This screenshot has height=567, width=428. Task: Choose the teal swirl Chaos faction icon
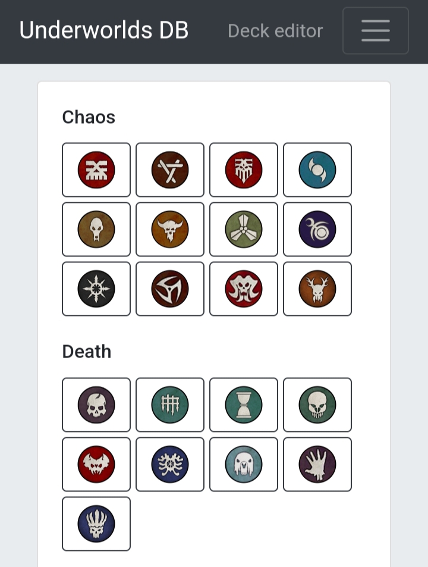[317, 170]
